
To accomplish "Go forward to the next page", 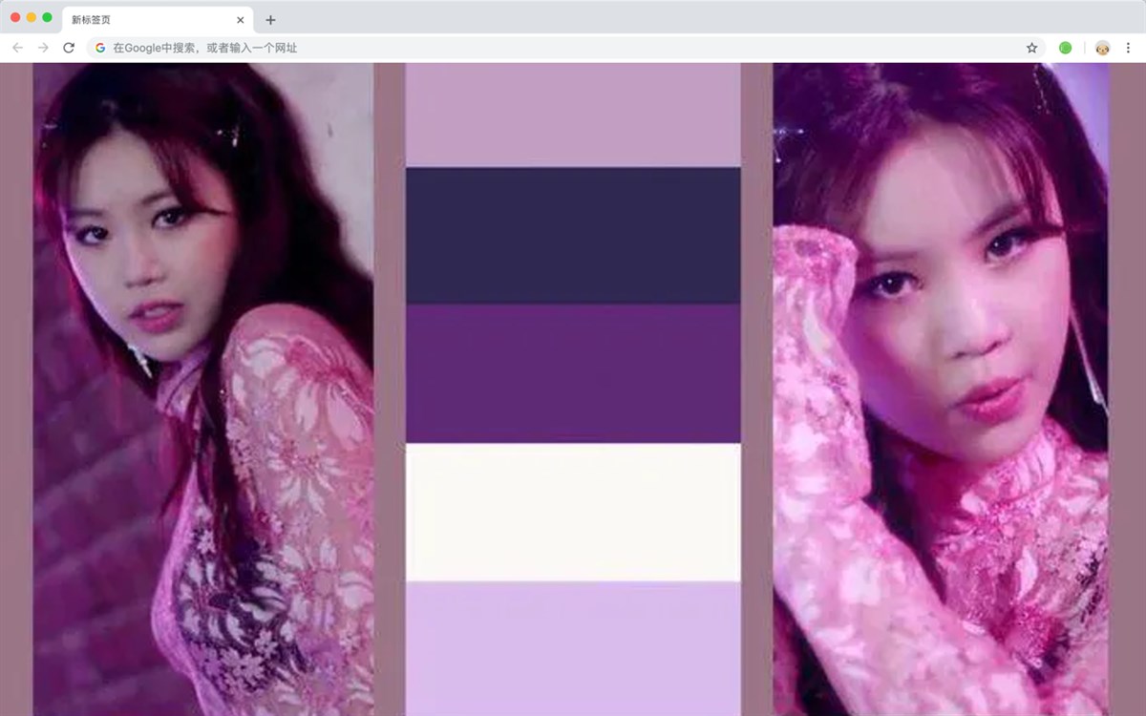I will tap(43, 48).
